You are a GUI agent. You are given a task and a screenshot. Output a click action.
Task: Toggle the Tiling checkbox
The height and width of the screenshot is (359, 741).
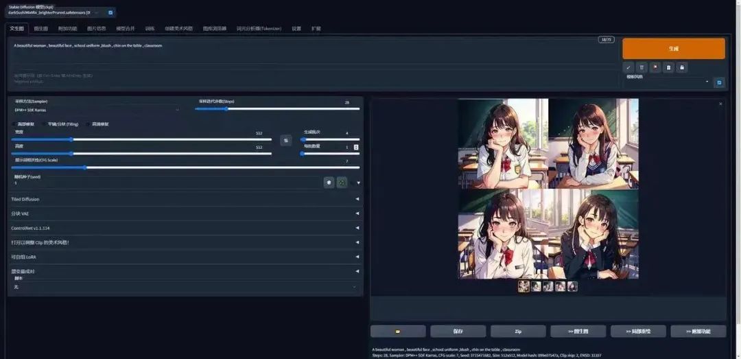pyautogui.click(x=44, y=124)
